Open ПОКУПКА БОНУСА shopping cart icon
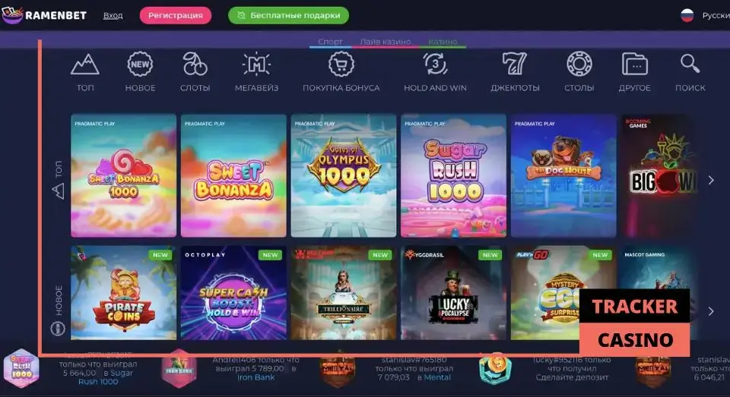730x397 pixels. (x=341, y=65)
